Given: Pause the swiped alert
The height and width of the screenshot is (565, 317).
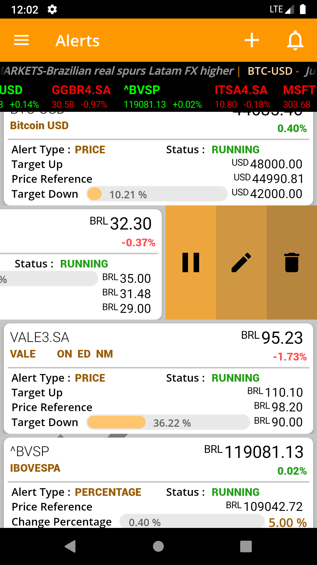Looking at the screenshot, I should point(191,262).
